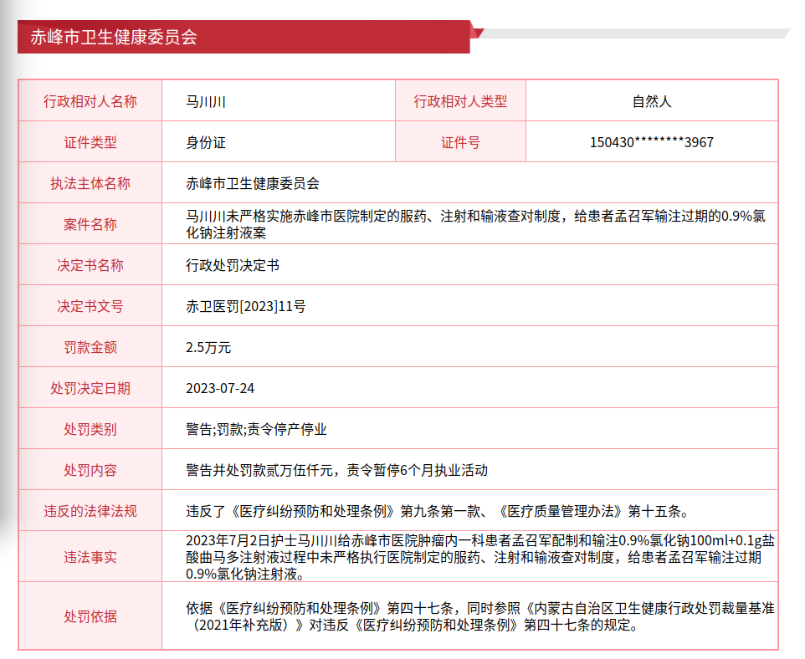Select the 罚款金额 label
This screenshot has height=659, width=805.
point(90,347)
